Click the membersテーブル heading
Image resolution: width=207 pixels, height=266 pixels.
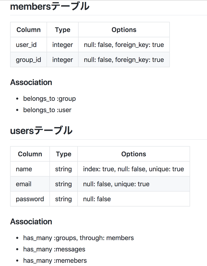pyautogui.click(x=50, y=6)
